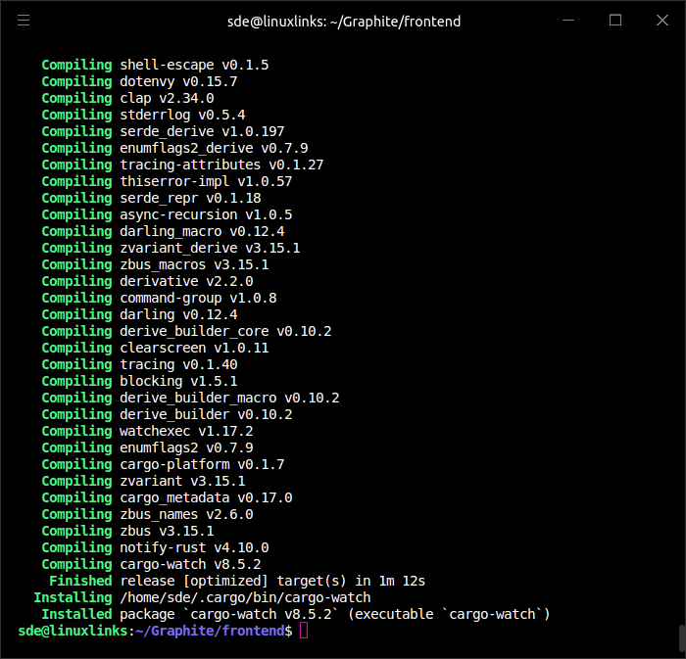This screenshot has width=686, height=659.
Task: Minimize the terminal window
Action: point(568,21)
